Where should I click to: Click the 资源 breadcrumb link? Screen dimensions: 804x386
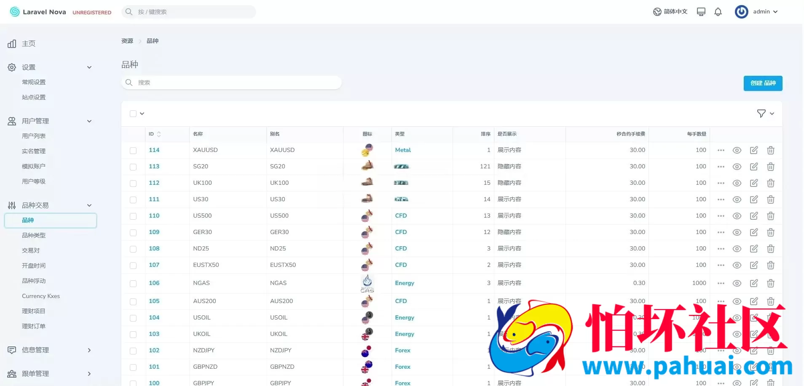[x=127, y=41]
